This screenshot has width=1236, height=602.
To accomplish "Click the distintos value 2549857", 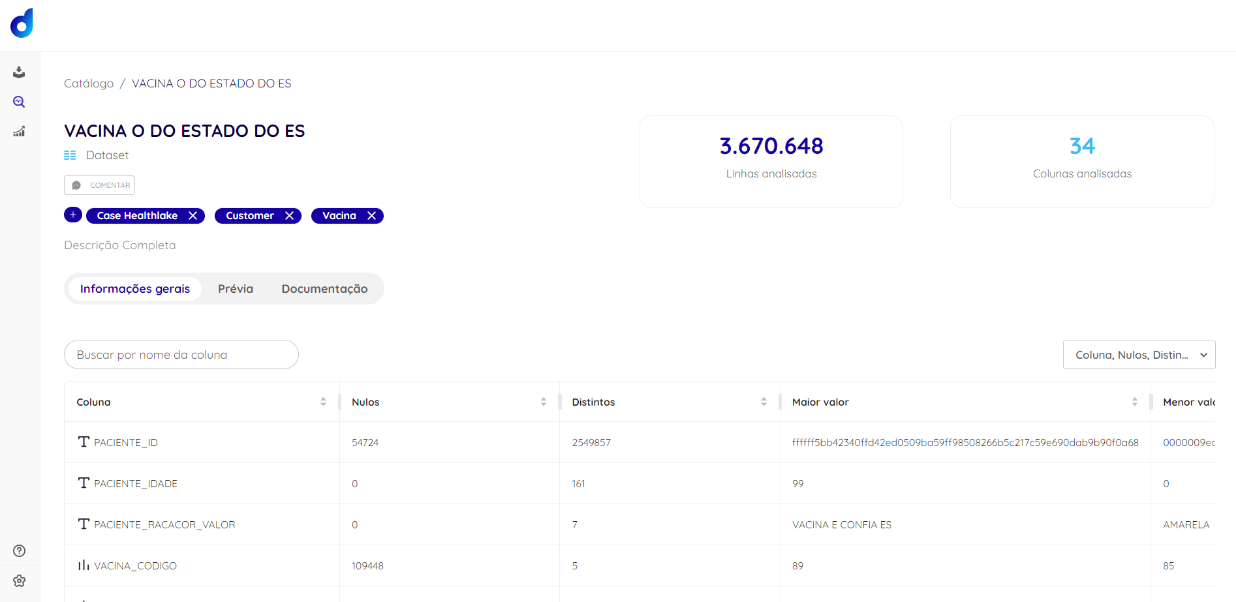I will pyautogui.click(x=591, y=442).
